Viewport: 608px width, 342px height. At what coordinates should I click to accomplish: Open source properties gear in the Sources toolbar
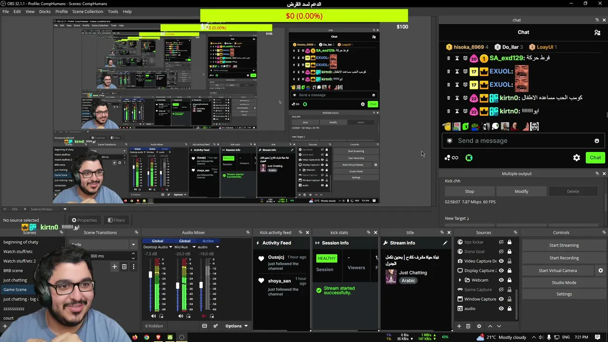tap(479, 326)
